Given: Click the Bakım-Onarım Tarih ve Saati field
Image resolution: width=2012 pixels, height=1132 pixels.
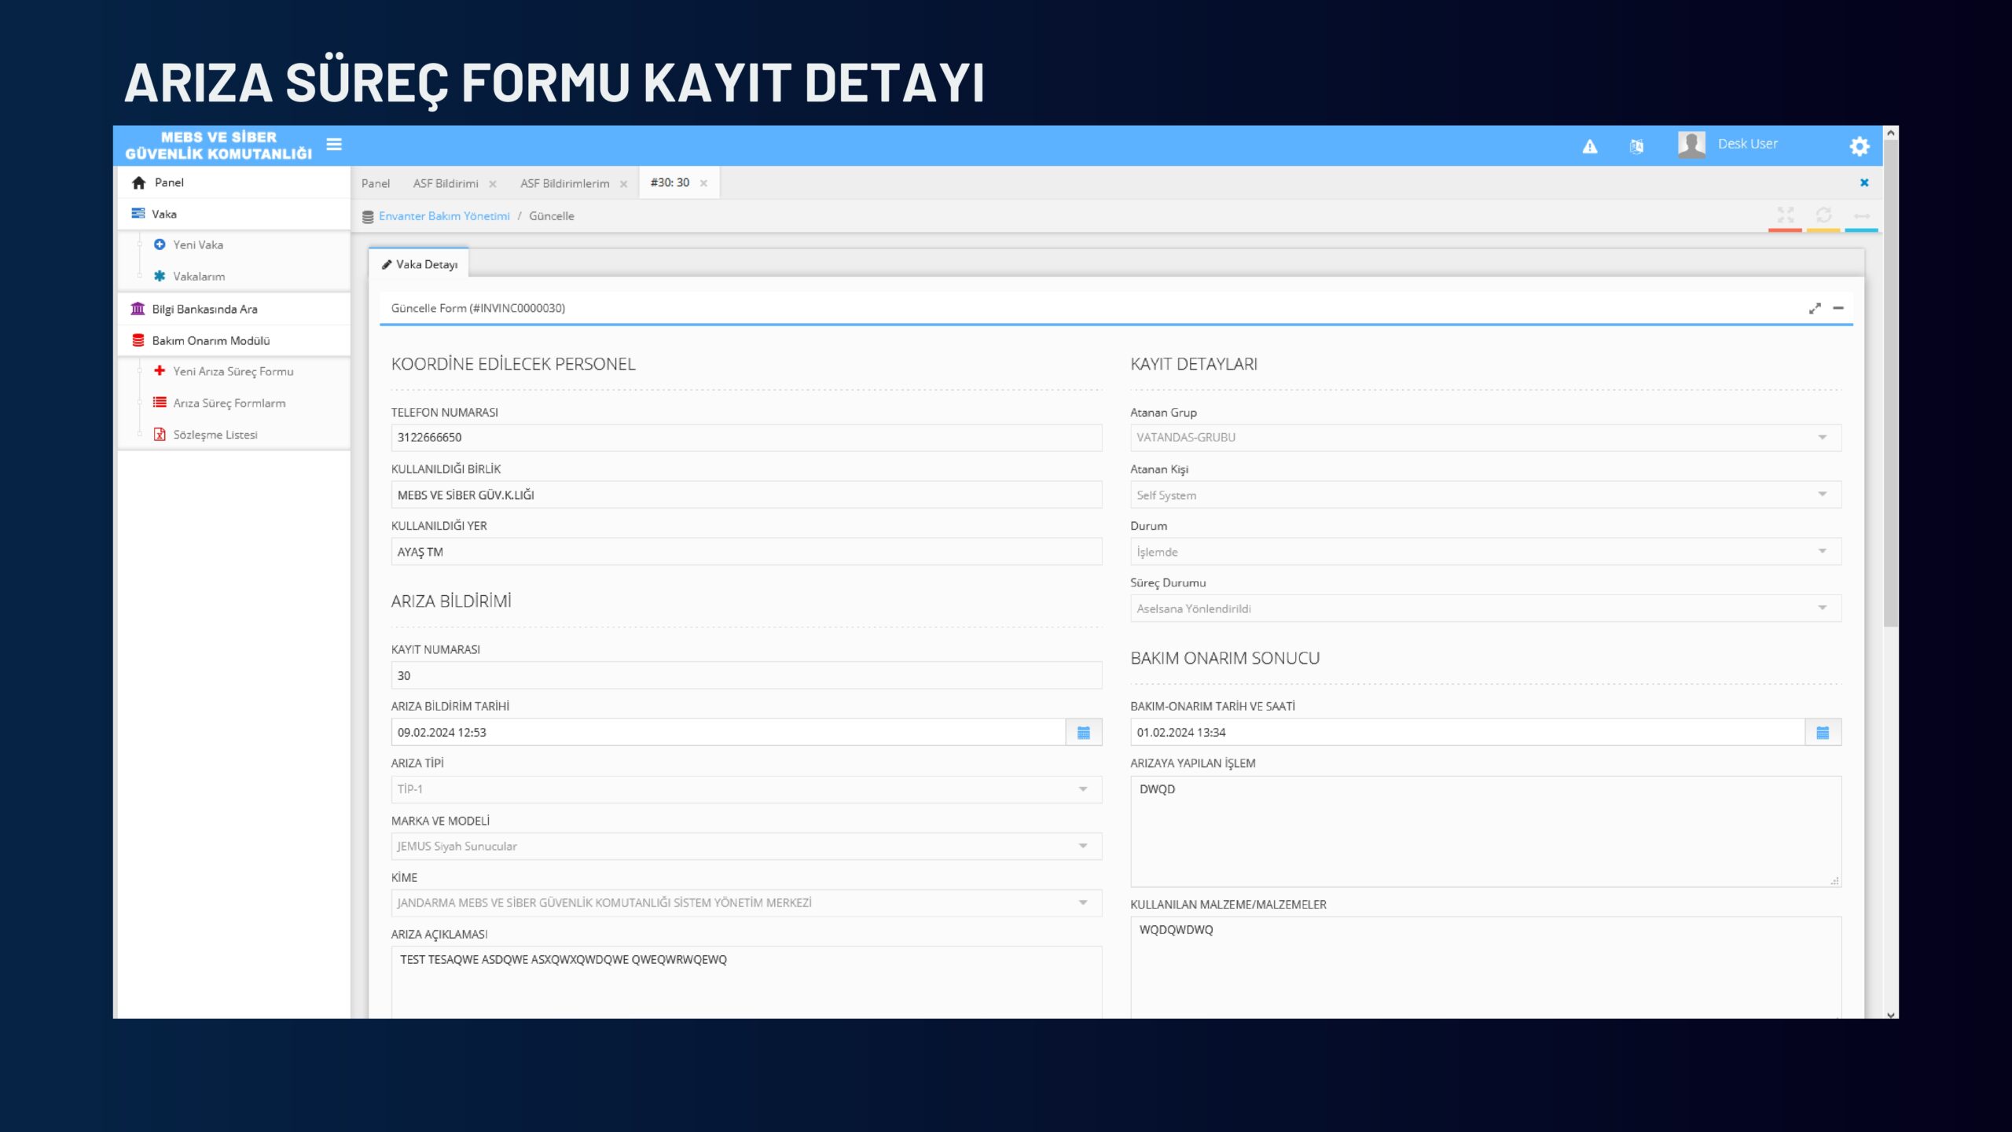Looking at the screenshot, I should (x=1467, y=733).
